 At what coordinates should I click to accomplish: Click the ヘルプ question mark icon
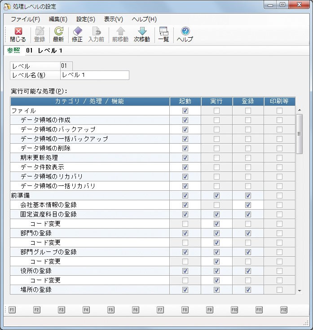(185, 31)
